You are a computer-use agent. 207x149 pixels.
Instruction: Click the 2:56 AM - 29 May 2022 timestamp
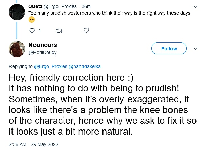point(33,144)
